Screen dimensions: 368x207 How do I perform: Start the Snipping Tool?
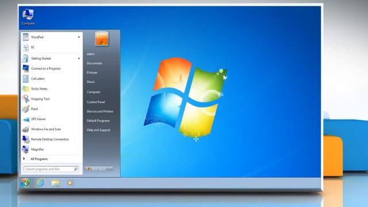coord(52,99)
